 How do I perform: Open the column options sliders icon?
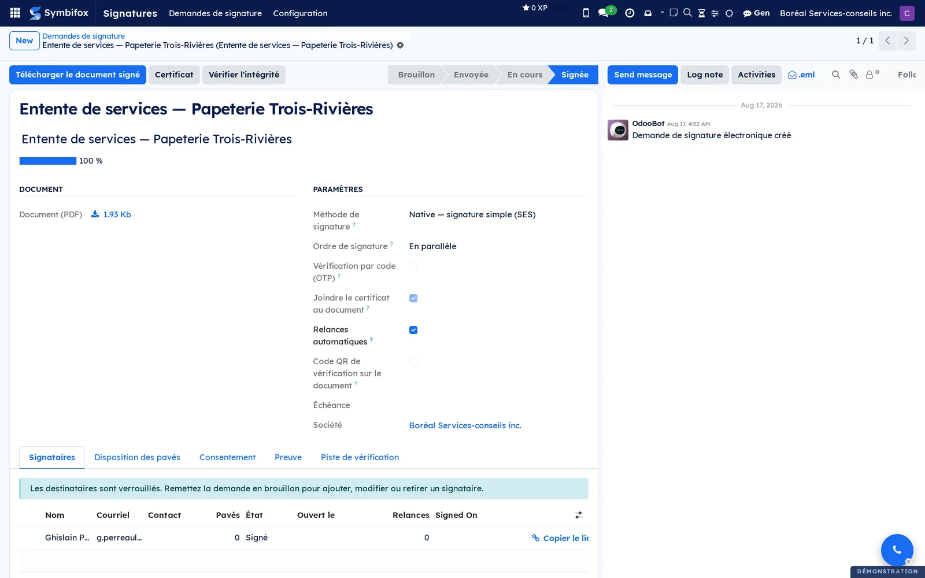click(x=578, y=515)
